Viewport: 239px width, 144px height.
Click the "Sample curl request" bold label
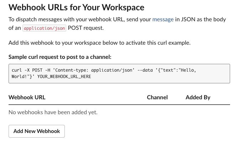point(60,57)
